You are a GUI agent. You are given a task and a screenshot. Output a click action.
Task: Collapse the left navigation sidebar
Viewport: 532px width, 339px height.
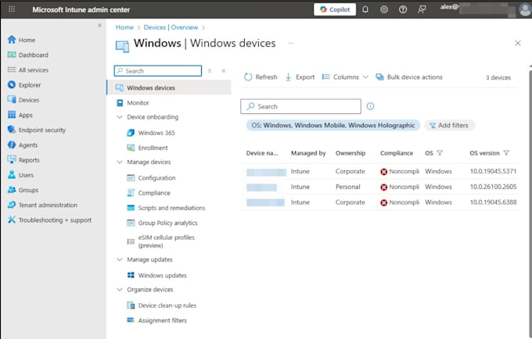coord(100,26)
